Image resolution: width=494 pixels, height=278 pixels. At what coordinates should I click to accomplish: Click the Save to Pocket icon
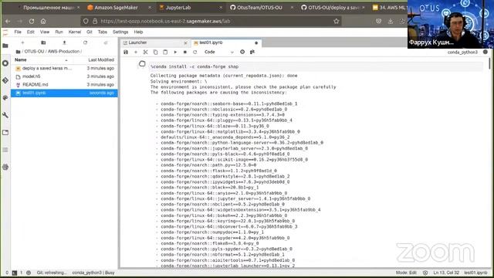pyautogui.click(x=379, y=22)
